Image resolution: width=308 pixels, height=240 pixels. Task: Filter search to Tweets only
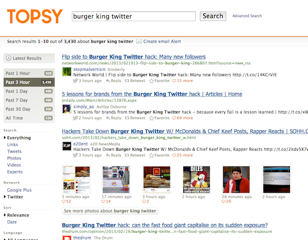tap(14, 151)
